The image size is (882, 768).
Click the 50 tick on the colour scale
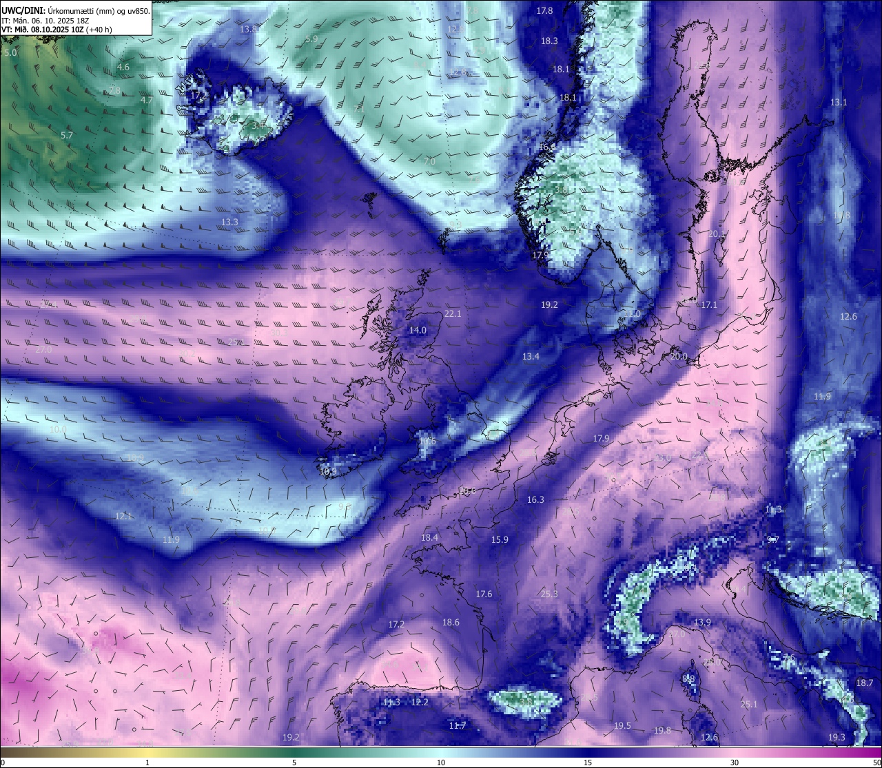tap(876, 762)
